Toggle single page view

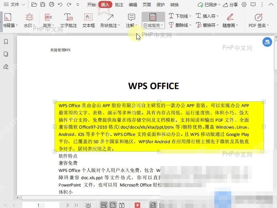pos(113,205)
